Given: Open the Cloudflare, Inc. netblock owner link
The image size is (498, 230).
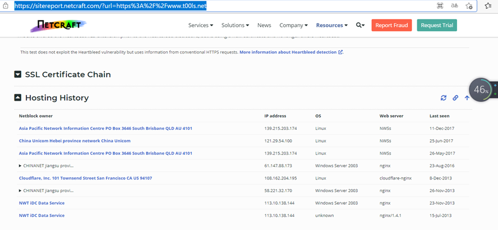Looking at the screenshot, I should point(85,178).
